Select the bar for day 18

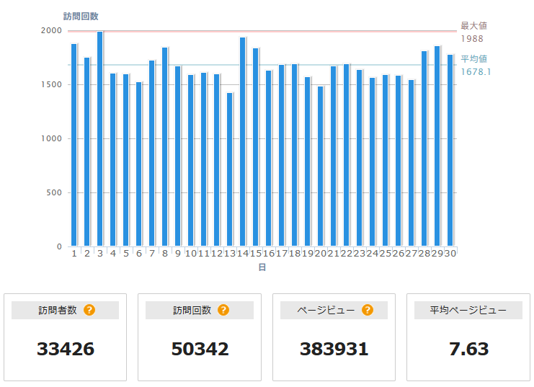tap(294, 155)
